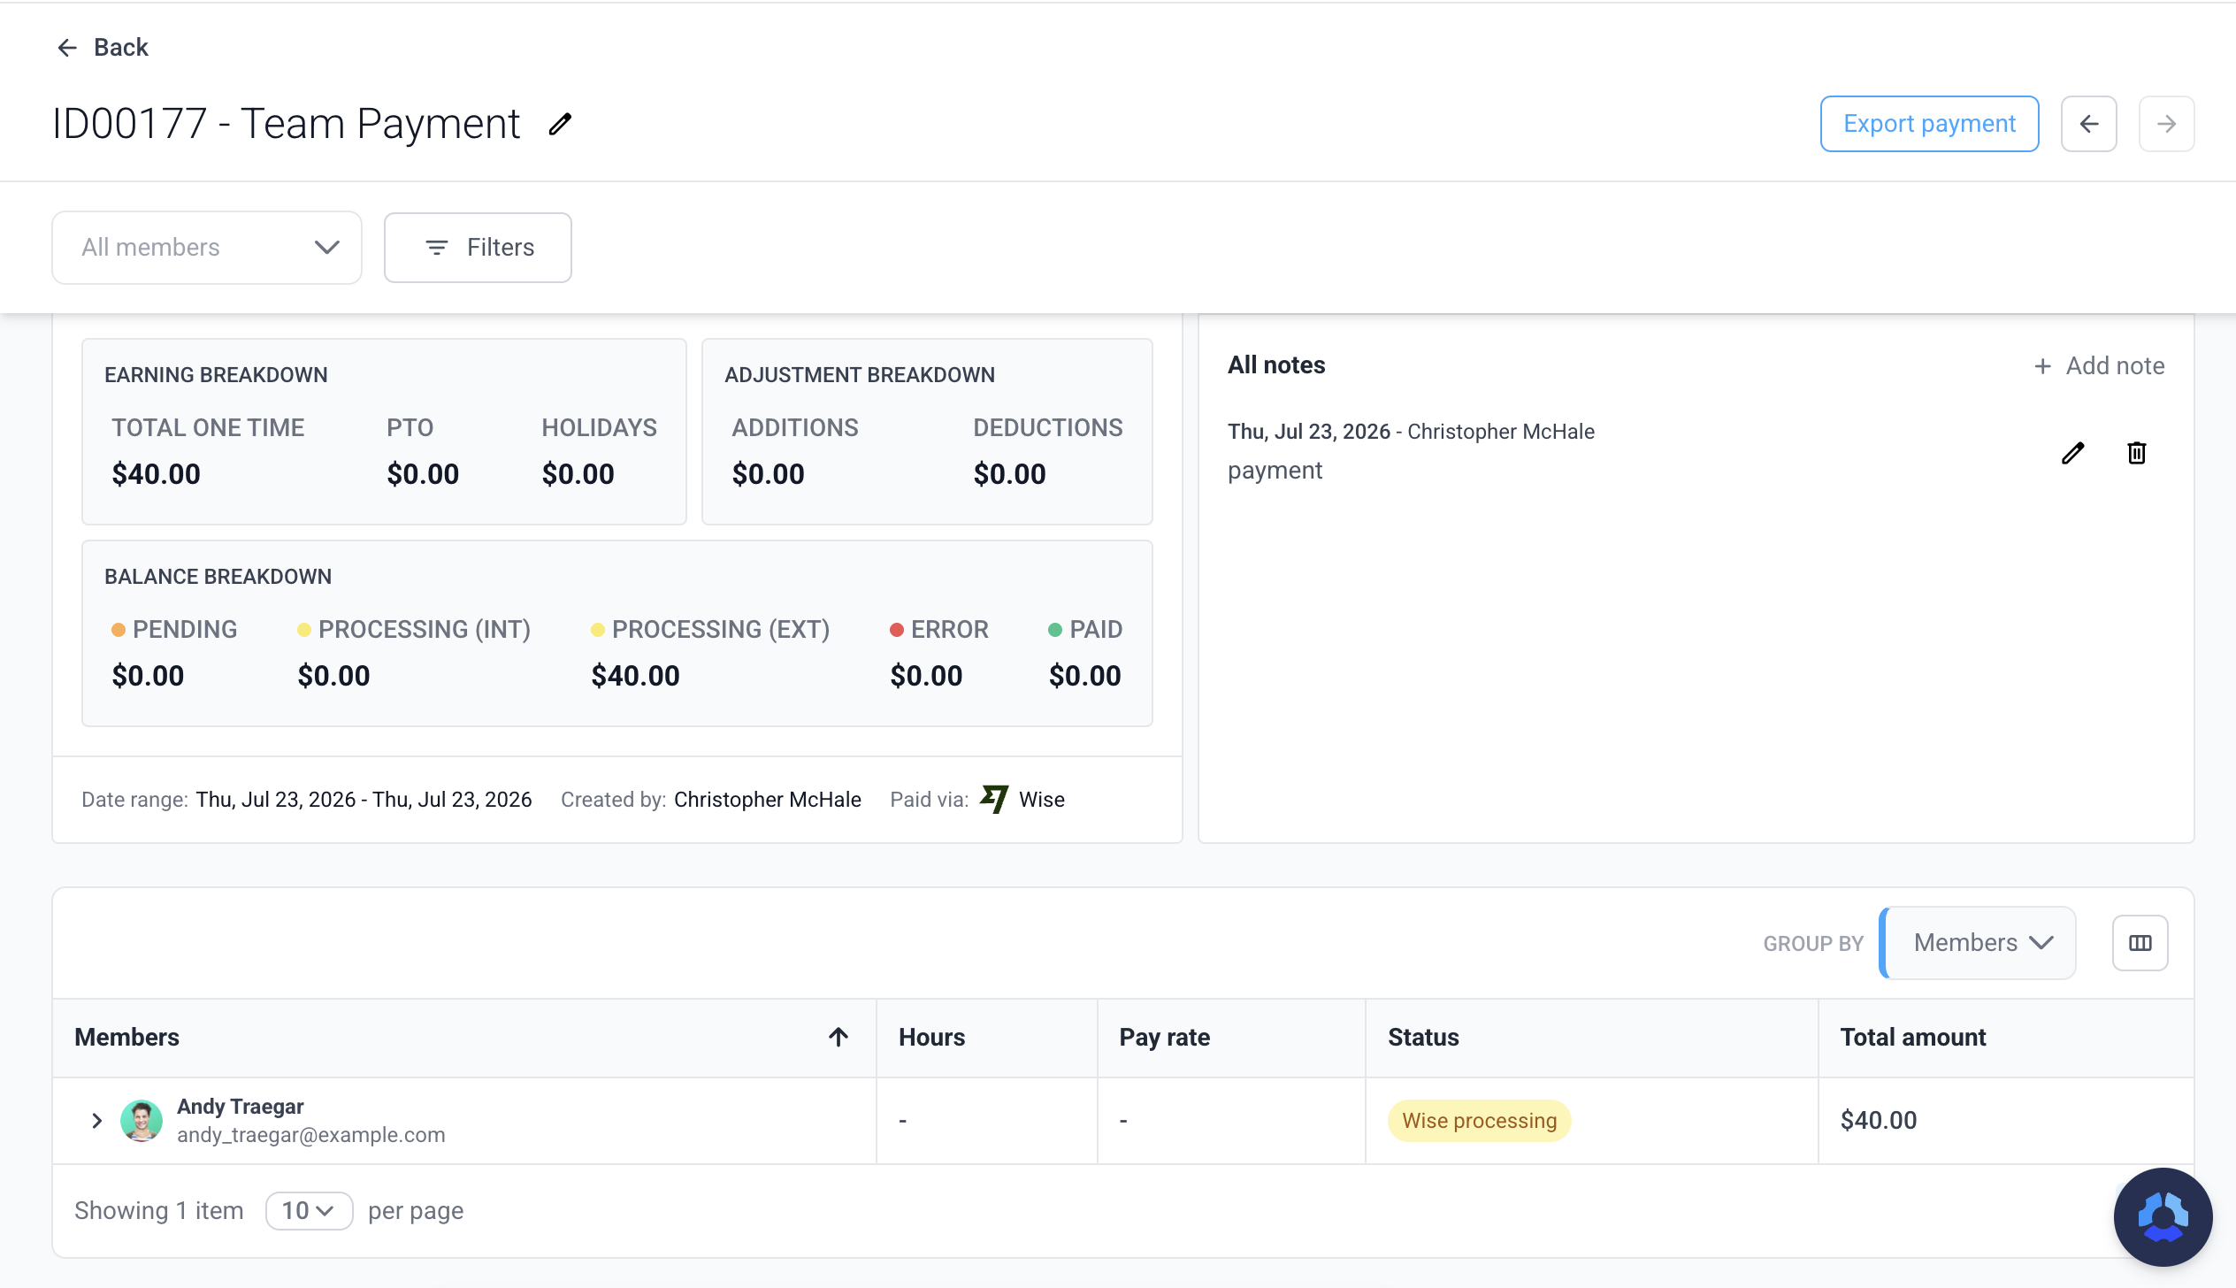Go back using the Back arrow link

tap(103, 48)
